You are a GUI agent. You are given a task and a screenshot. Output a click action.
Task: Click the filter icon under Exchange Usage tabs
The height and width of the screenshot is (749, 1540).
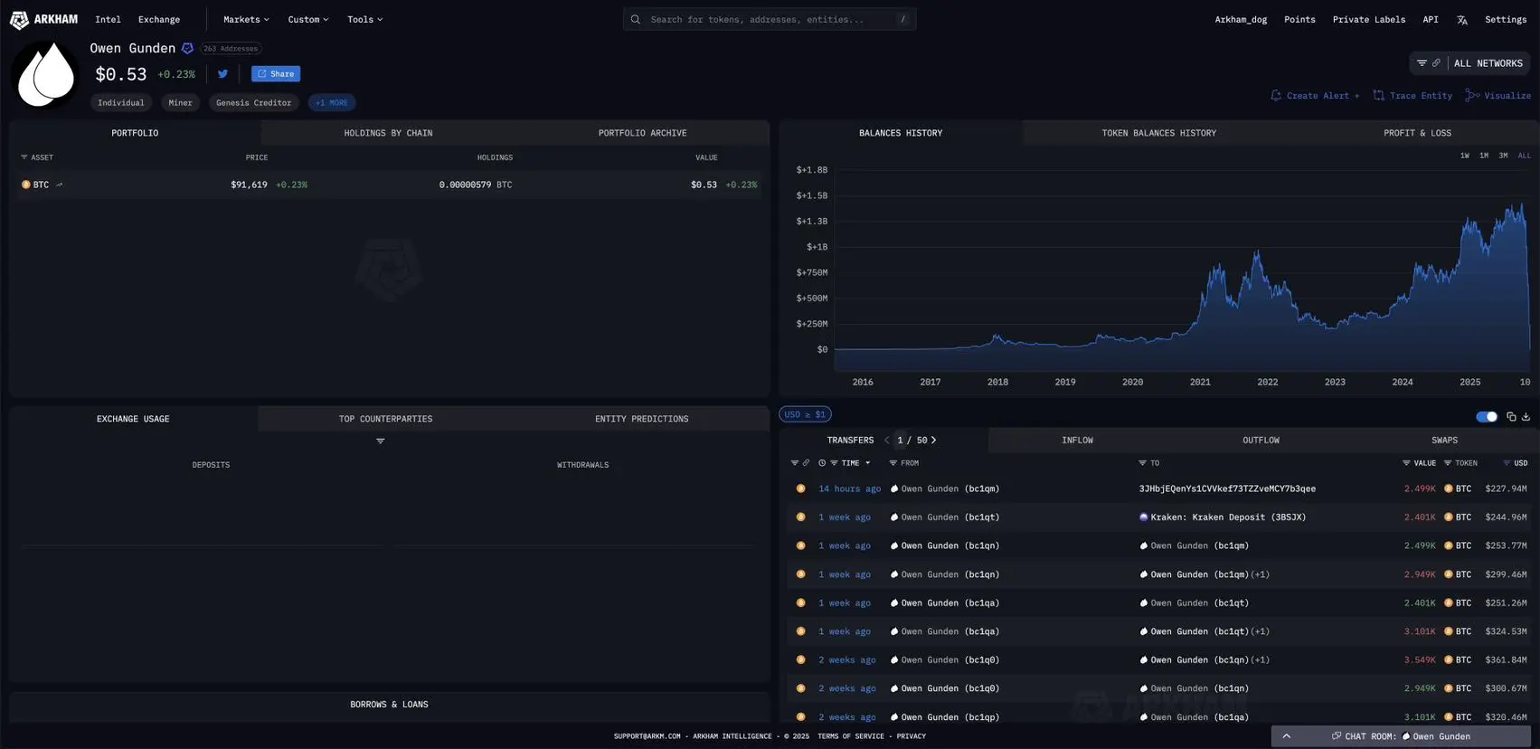click(381, 441)
